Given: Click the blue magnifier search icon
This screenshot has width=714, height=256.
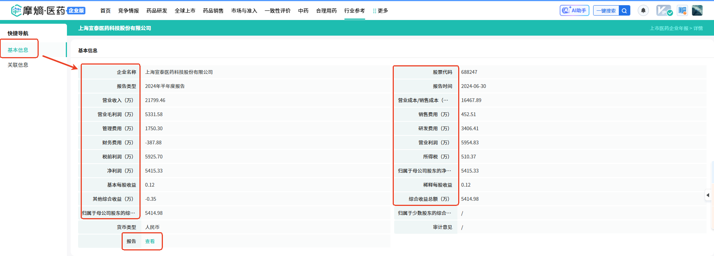Looking at the screenshot, I should coord(624,10).
